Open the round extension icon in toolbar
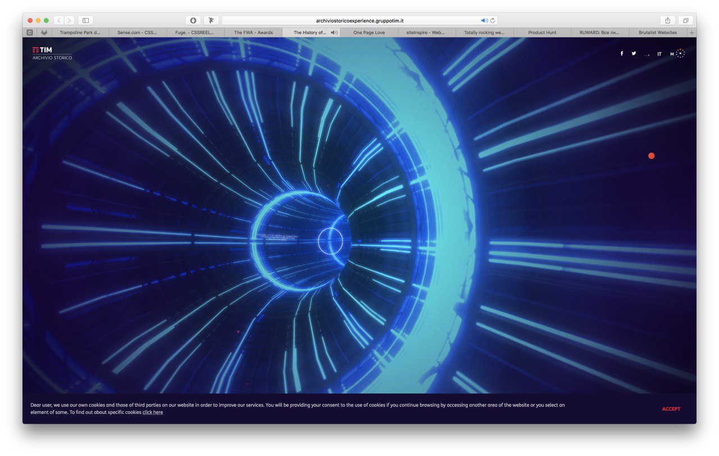719x456 pixels. pos(193,20)
